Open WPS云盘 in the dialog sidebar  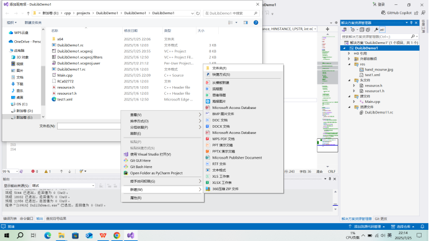(19, 33)
